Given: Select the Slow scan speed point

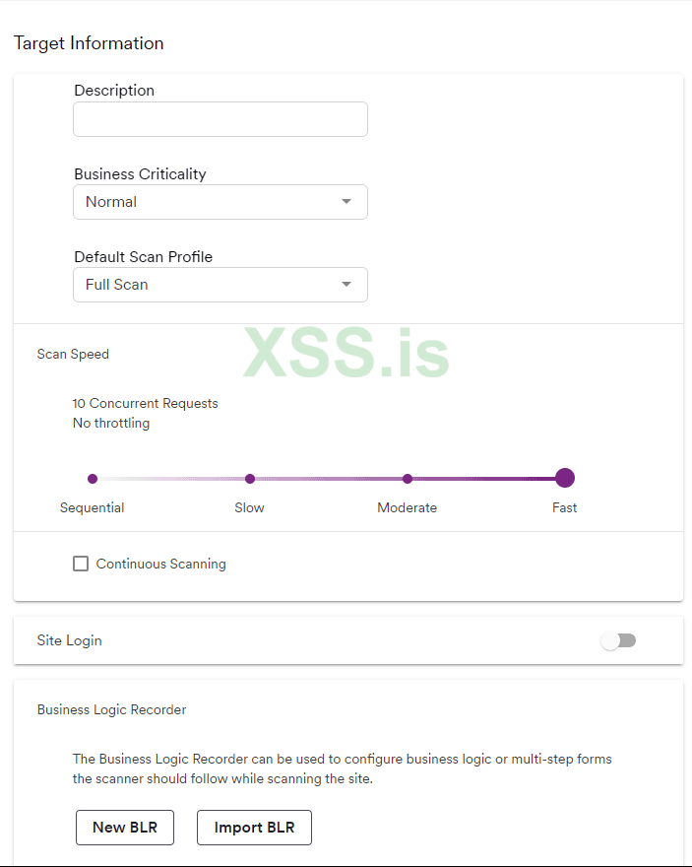Looking at the screenshot, I should pos(250,479).
